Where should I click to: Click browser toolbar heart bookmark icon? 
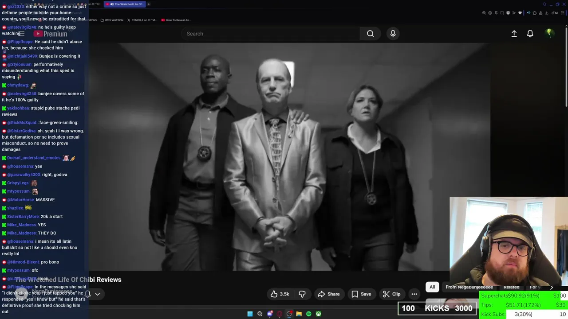[x=520, y=13]
